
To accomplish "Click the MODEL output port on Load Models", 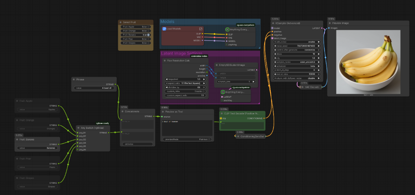I will 203,41.
